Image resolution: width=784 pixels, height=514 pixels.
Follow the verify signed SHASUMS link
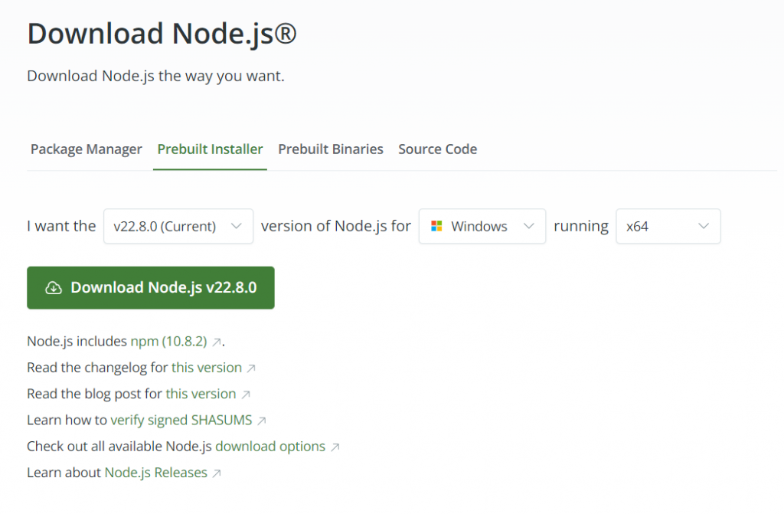(x=182, y=421)
